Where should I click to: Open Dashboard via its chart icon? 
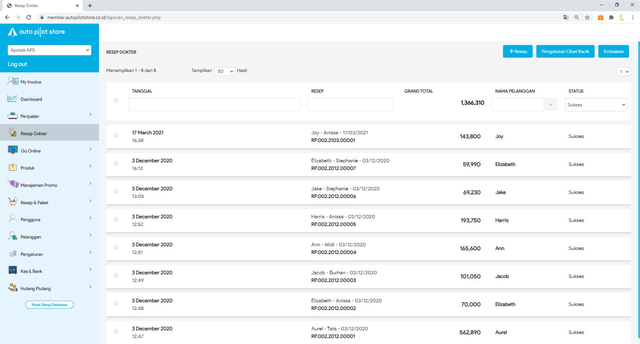(12, 99)
